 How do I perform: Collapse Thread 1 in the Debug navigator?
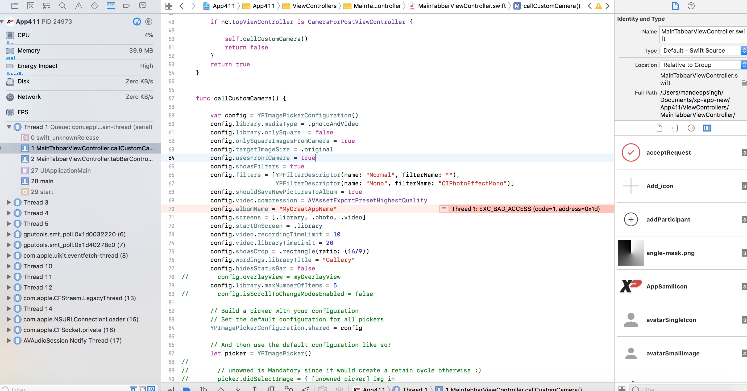pos(9,127)
